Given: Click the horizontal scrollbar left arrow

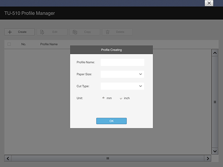Looking at the screenshot, I should [x=8, y=158].
